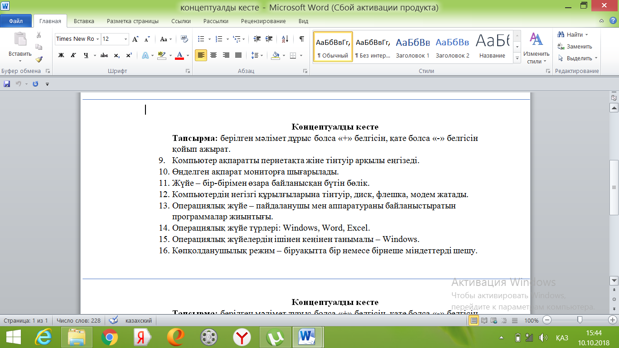Image resolution: width=619 pixels, height=348 pixels.
Task: Open the Выделить (Select) dropdown
Action: [x=578, y=58]
